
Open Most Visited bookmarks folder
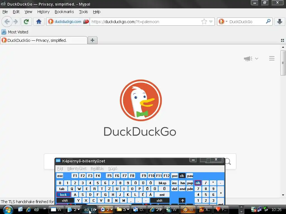pyautogui.click(x=15, y=32)
